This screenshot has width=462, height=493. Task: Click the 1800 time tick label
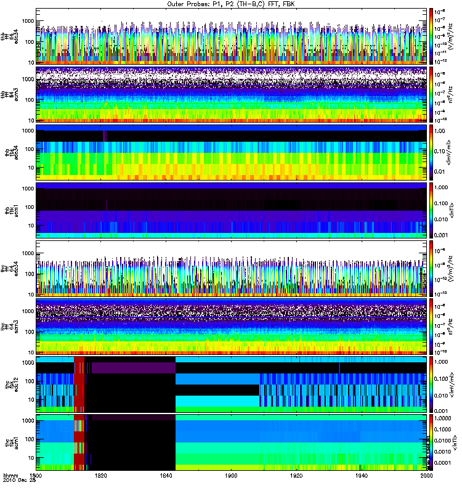click(x=36, y=476)
